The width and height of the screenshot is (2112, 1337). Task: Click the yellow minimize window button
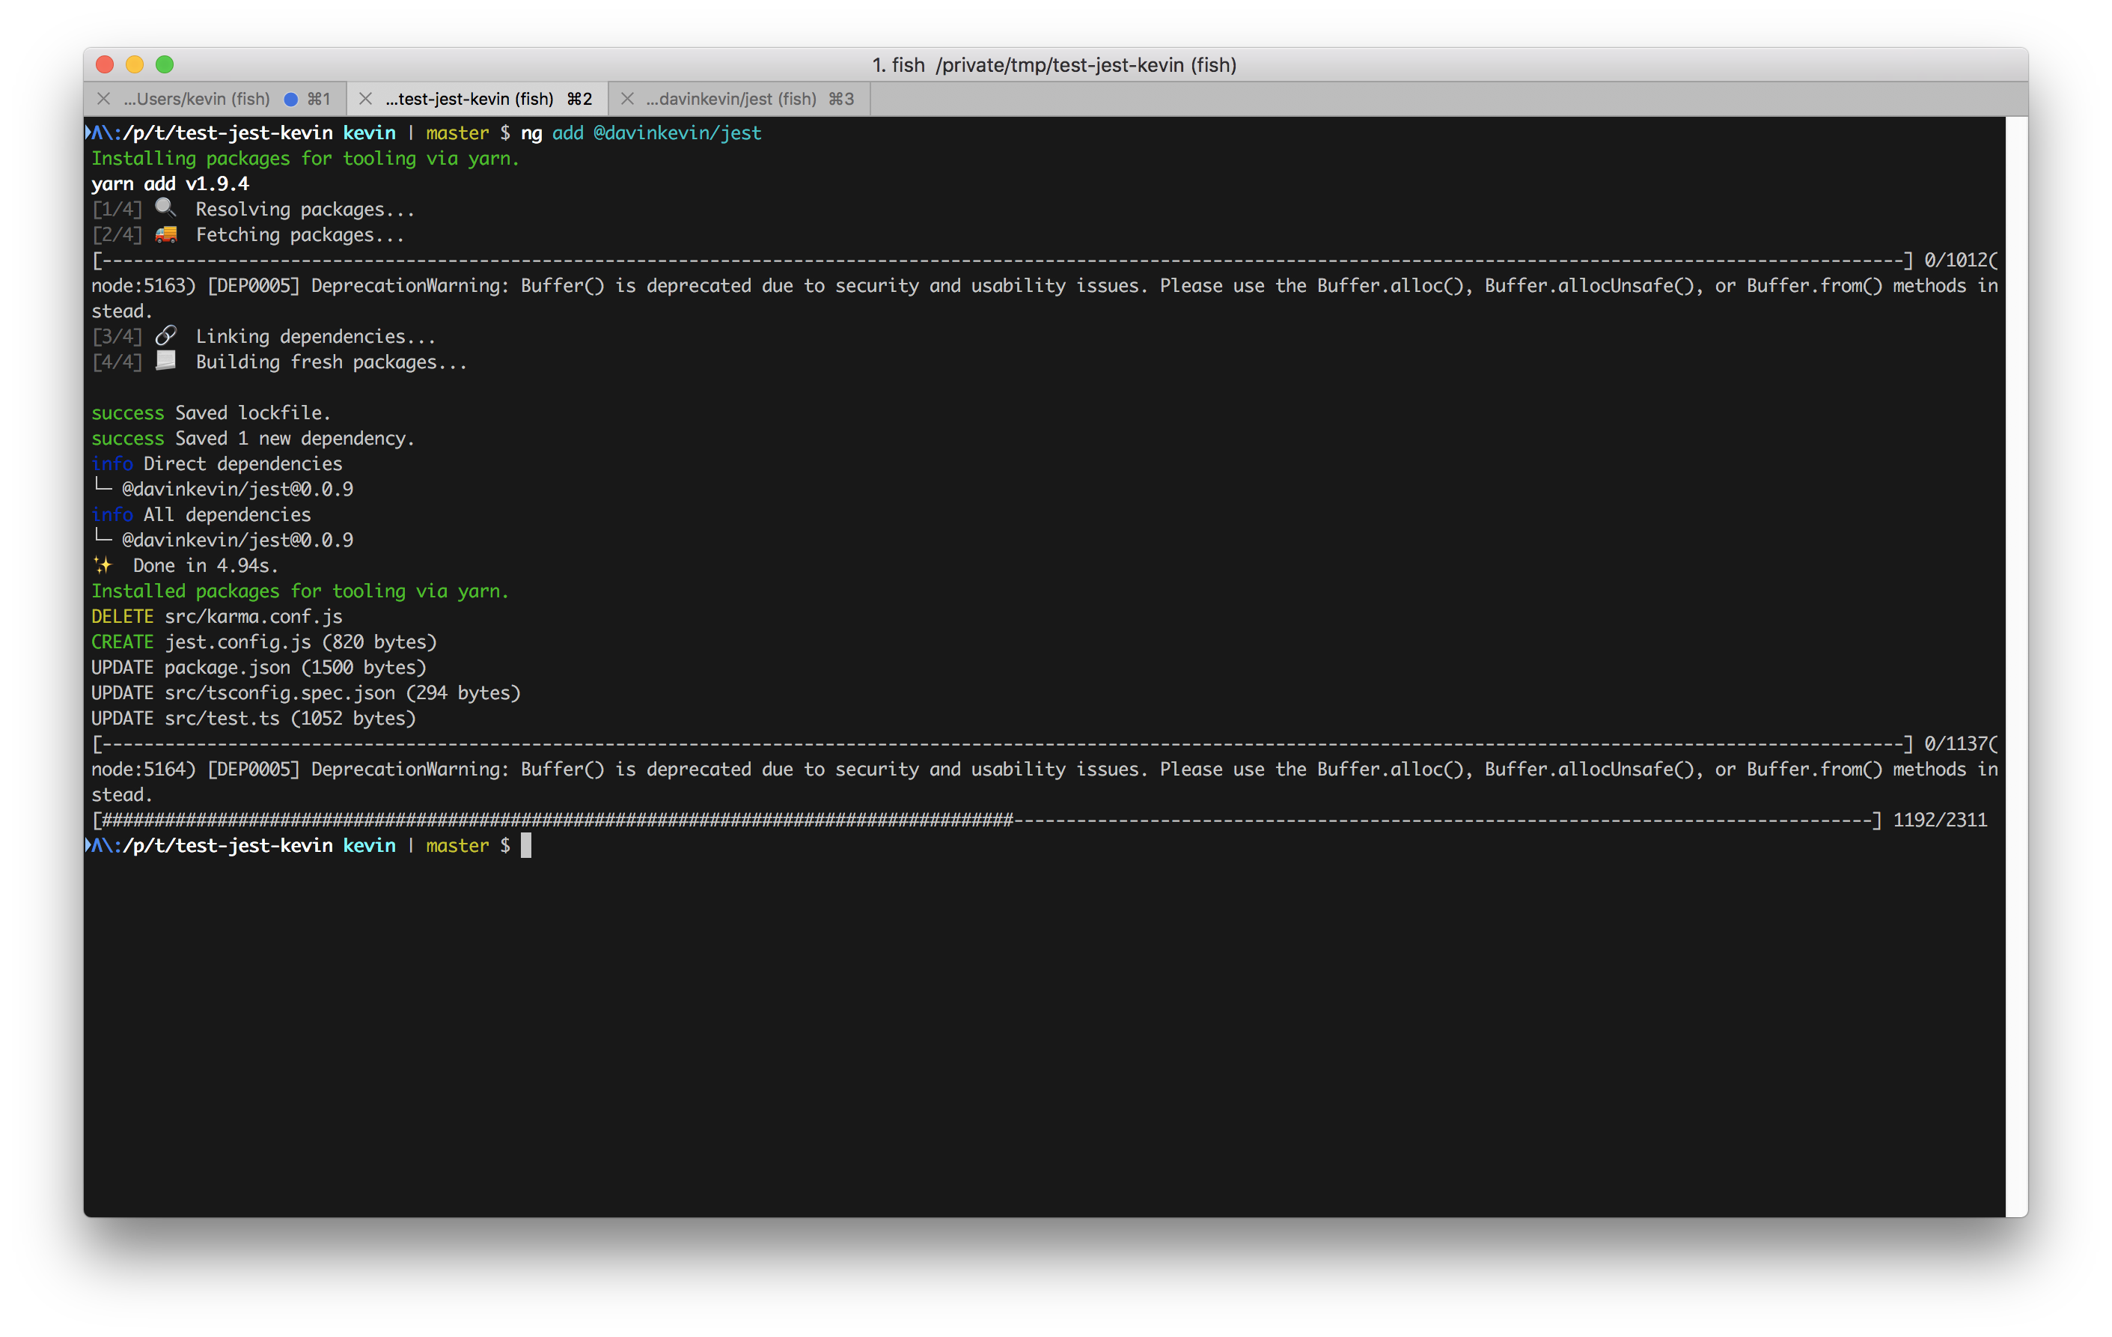pos(135,65)
